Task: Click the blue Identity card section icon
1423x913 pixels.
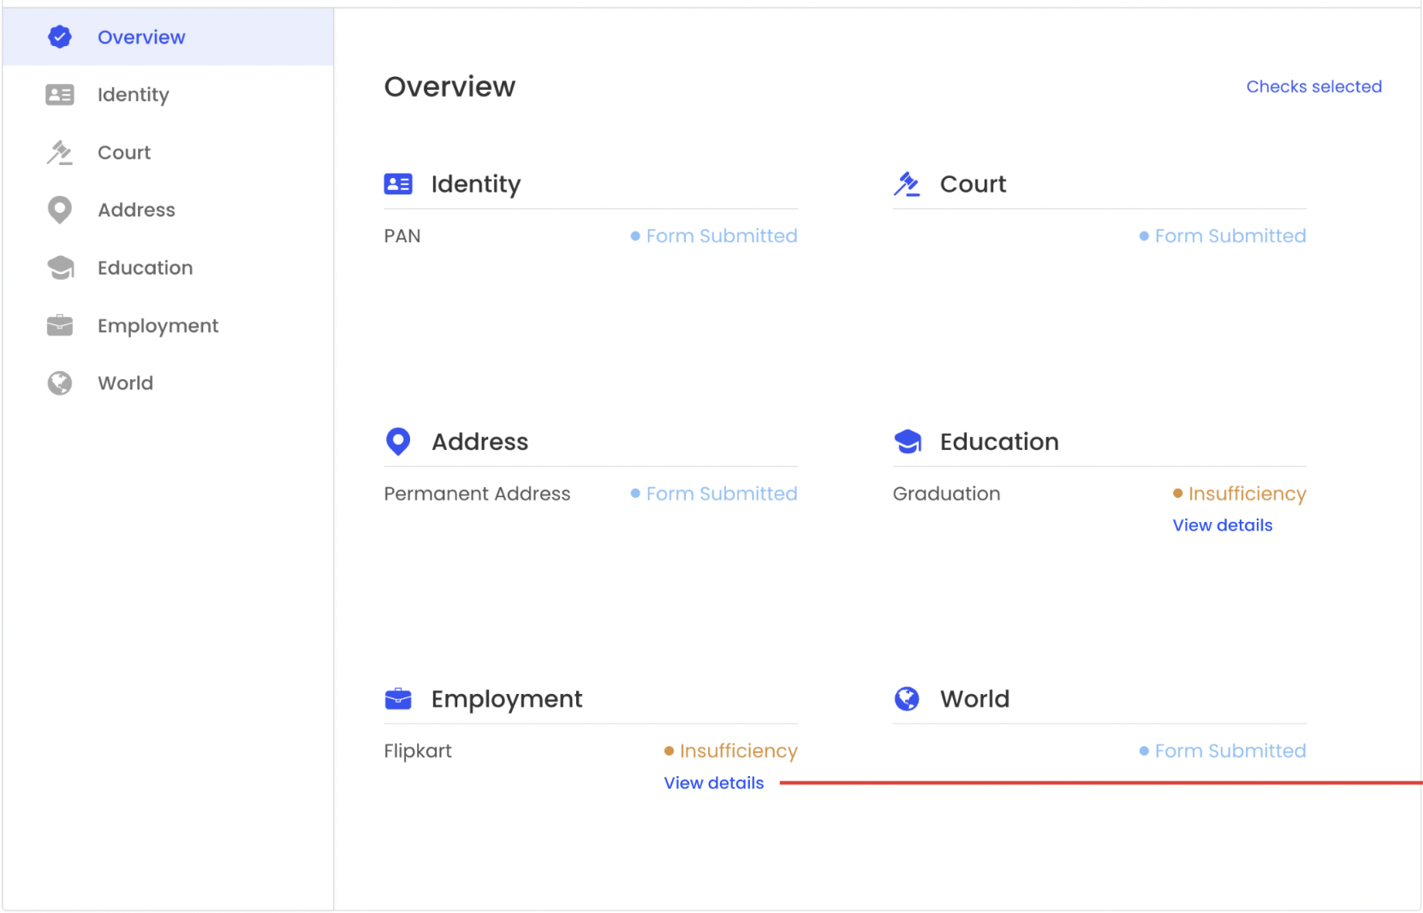Action: pyautogui.click(x=398, y=184)
